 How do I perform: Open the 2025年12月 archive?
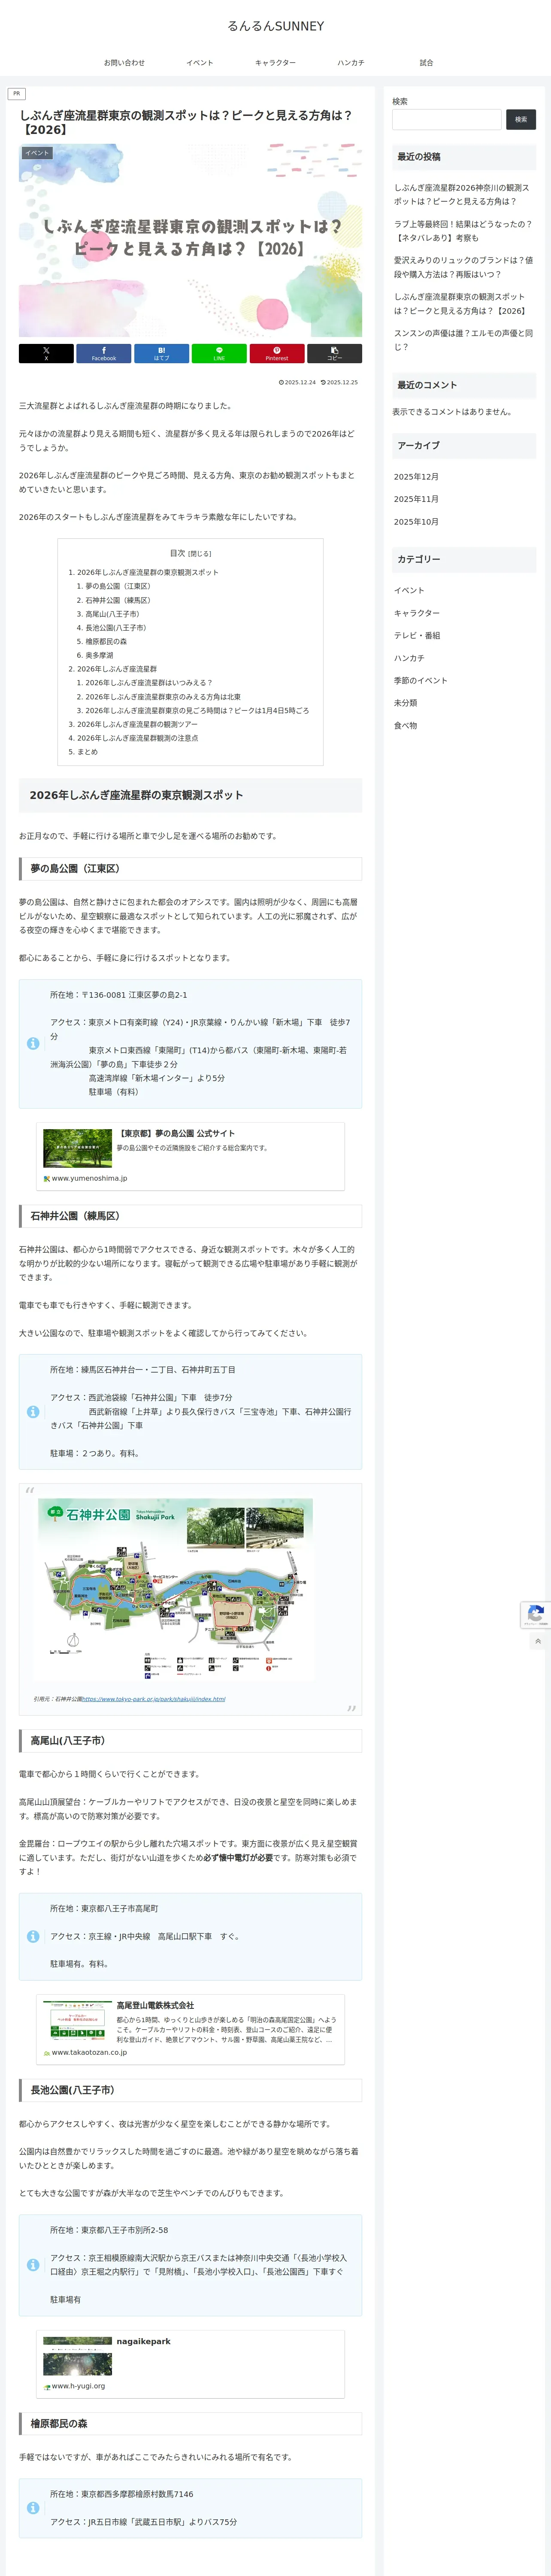[416, 477]
